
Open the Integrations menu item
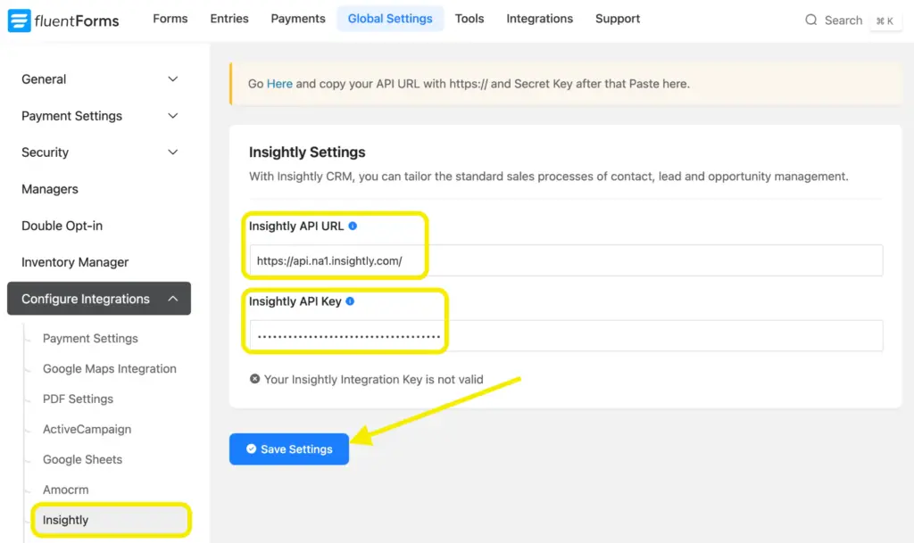(x=539, y=18)
